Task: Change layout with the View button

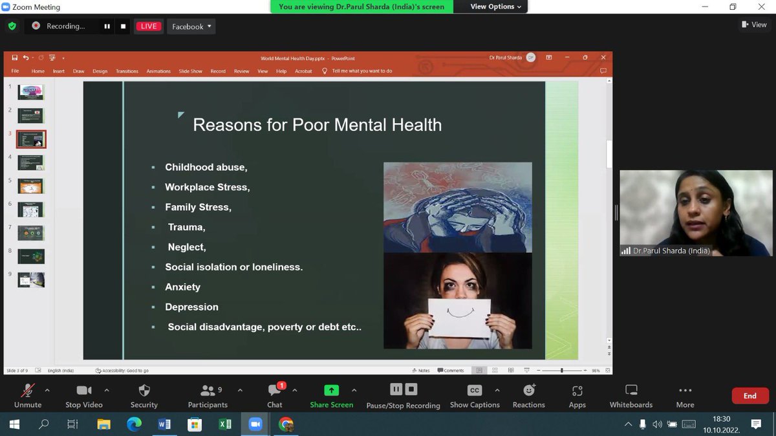Action: click(x=755, y=25)
